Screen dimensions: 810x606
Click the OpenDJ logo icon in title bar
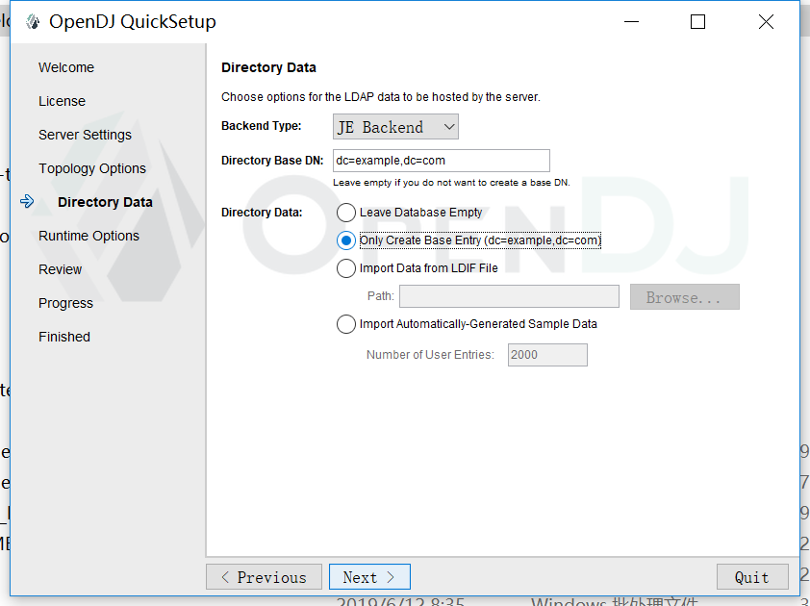point(33,22)
